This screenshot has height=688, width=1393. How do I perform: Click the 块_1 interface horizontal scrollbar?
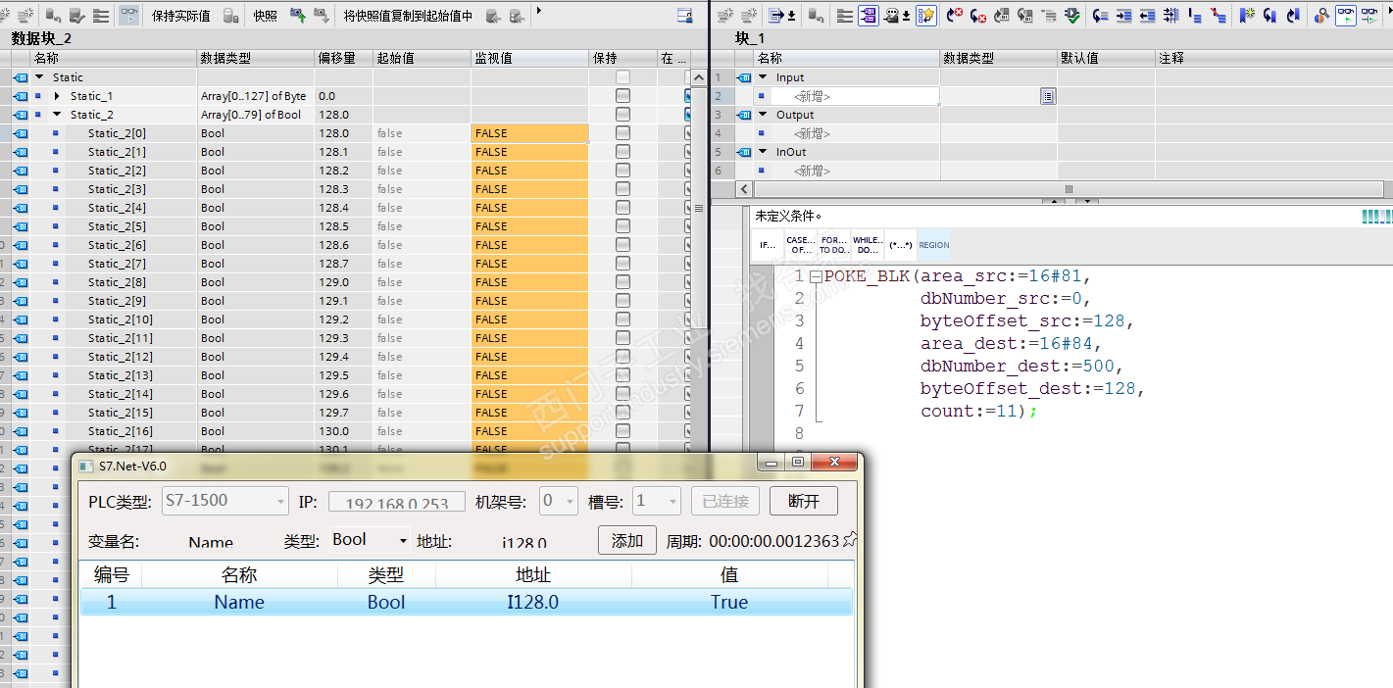pos(1069,188)
